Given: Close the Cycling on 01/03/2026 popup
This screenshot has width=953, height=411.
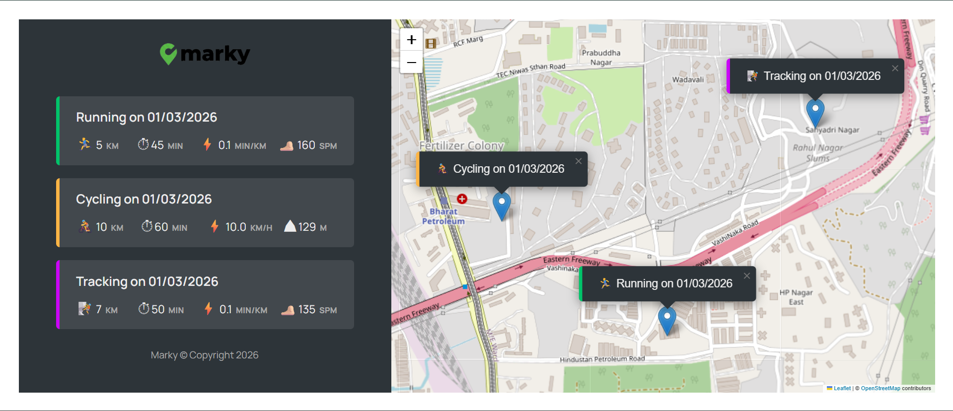Looking at the screenshot, I should (579, 161).
